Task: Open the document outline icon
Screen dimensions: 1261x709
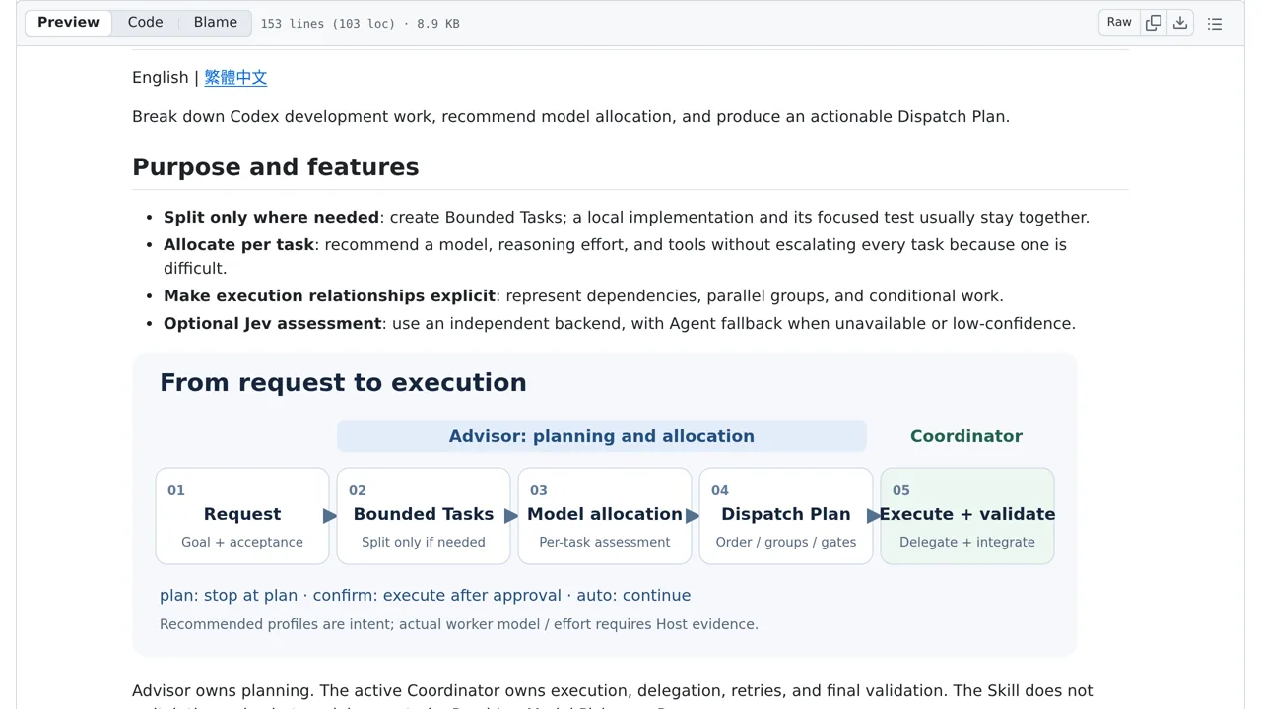Action: 1215,24
